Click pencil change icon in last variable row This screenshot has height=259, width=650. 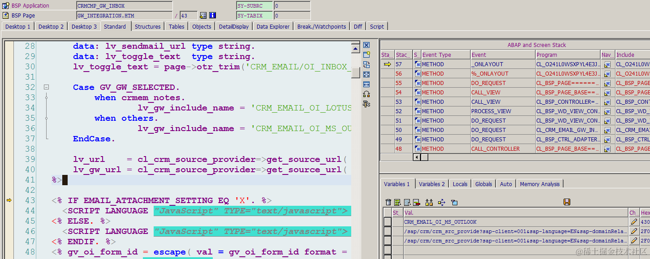tap(634, 241)
